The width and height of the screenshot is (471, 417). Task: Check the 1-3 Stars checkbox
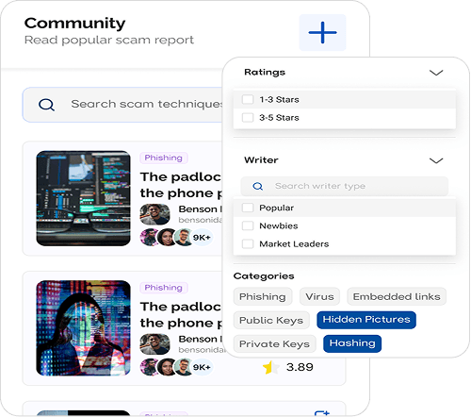248,100
